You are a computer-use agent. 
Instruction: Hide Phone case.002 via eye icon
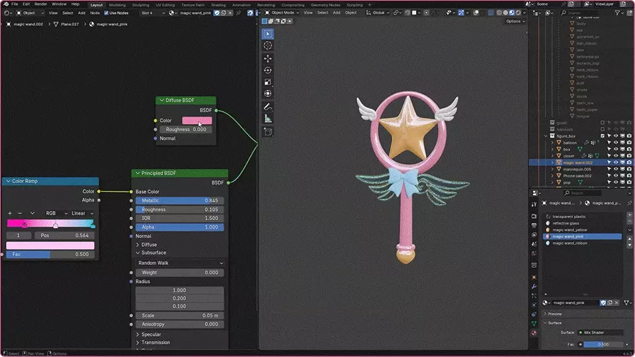(616, 176)
